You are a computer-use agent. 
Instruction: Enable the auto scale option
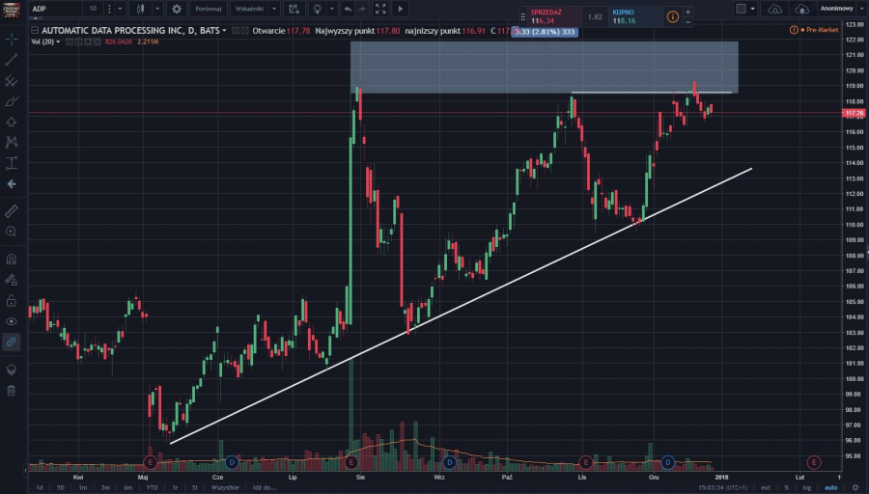click(831, 487)
